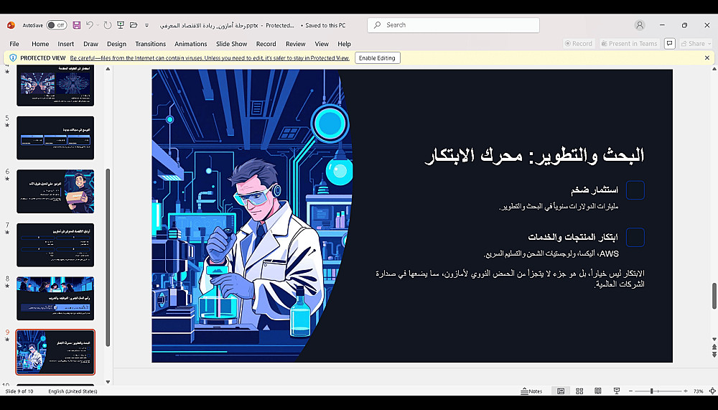
Task: Select slide 6 thumbnail
Action: pos(55,192)
